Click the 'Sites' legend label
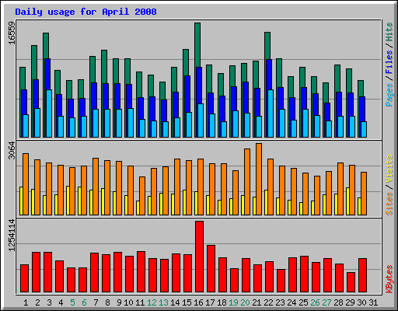 pyautogui.click(x=389, y=204)
